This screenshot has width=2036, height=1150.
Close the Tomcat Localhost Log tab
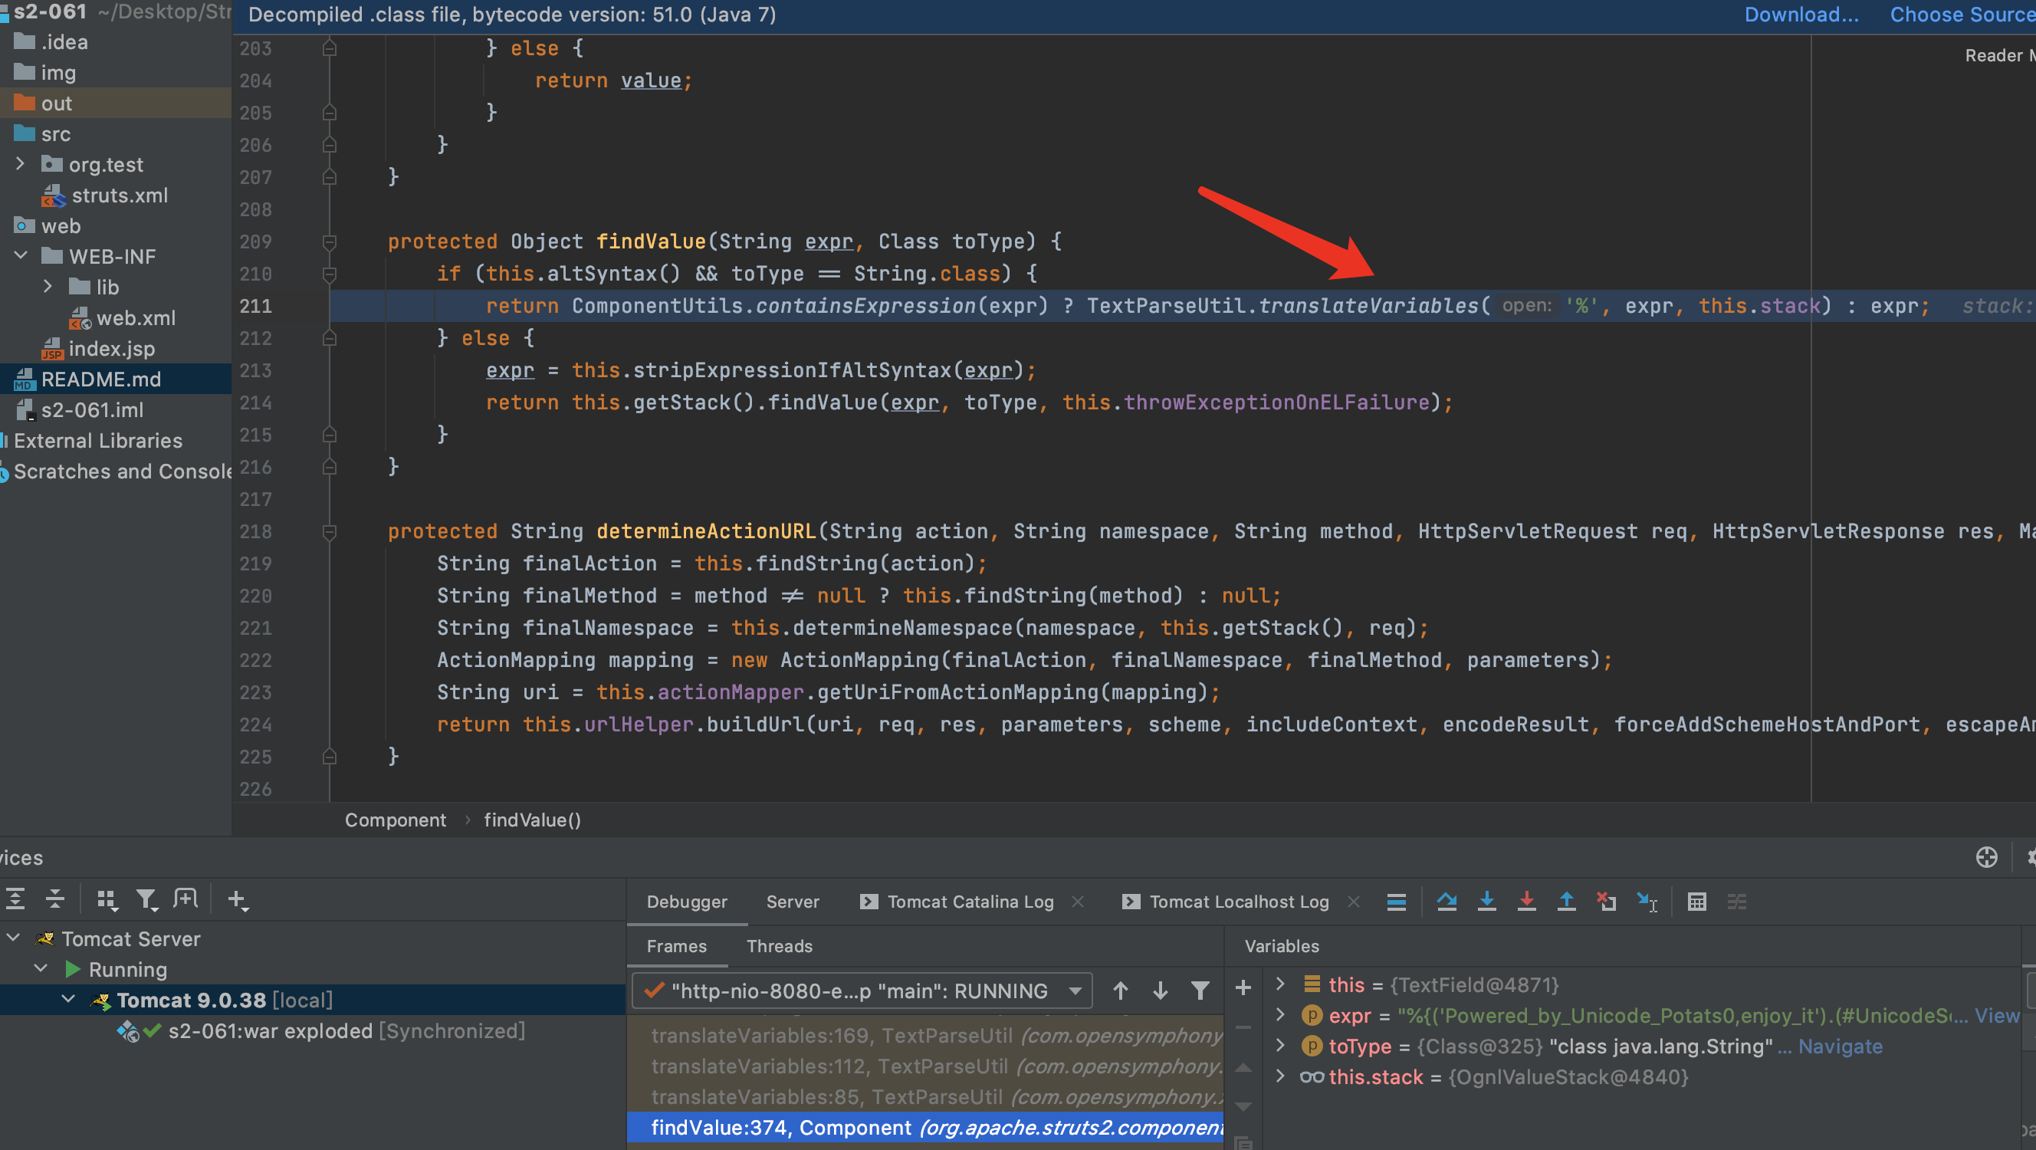pyautogui.click(x=1353, y=902)
